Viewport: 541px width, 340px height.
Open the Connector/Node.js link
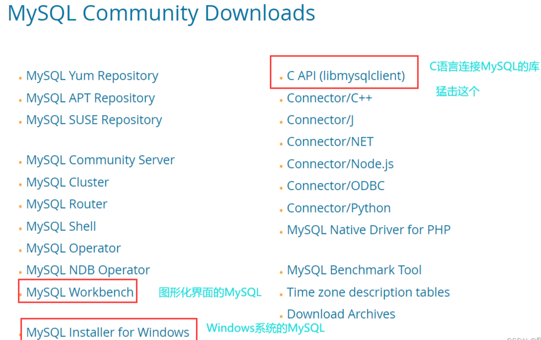[x=340, y=164]
